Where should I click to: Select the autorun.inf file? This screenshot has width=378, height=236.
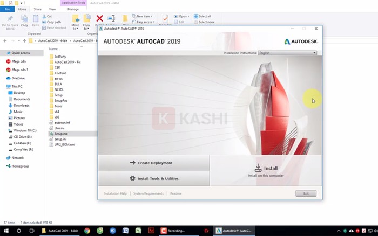(62, 123)
